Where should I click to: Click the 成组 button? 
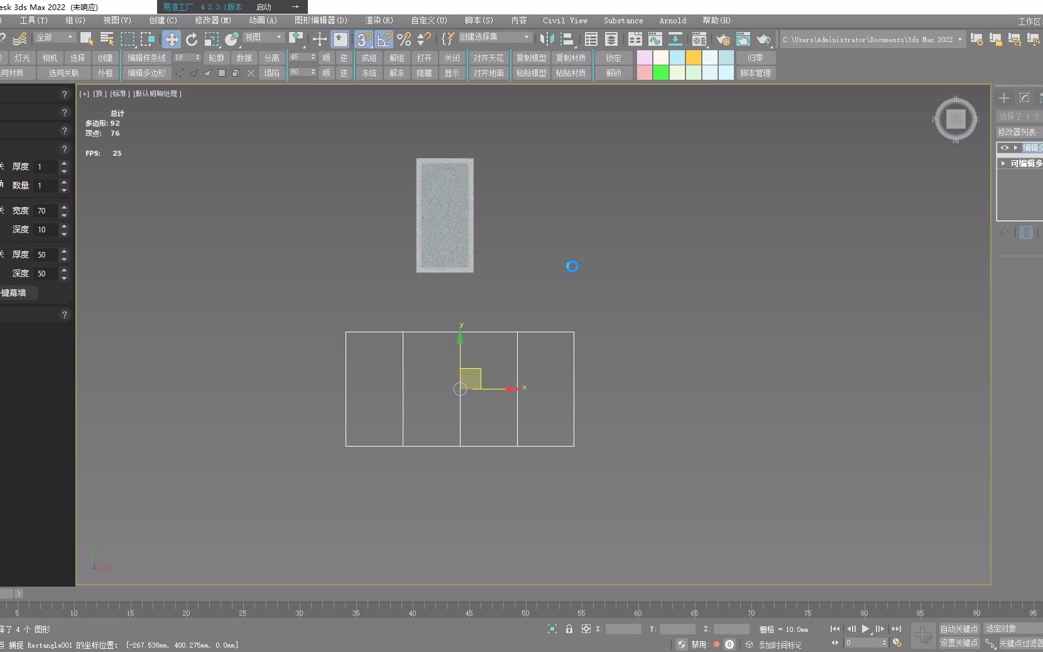coord(369,58)
